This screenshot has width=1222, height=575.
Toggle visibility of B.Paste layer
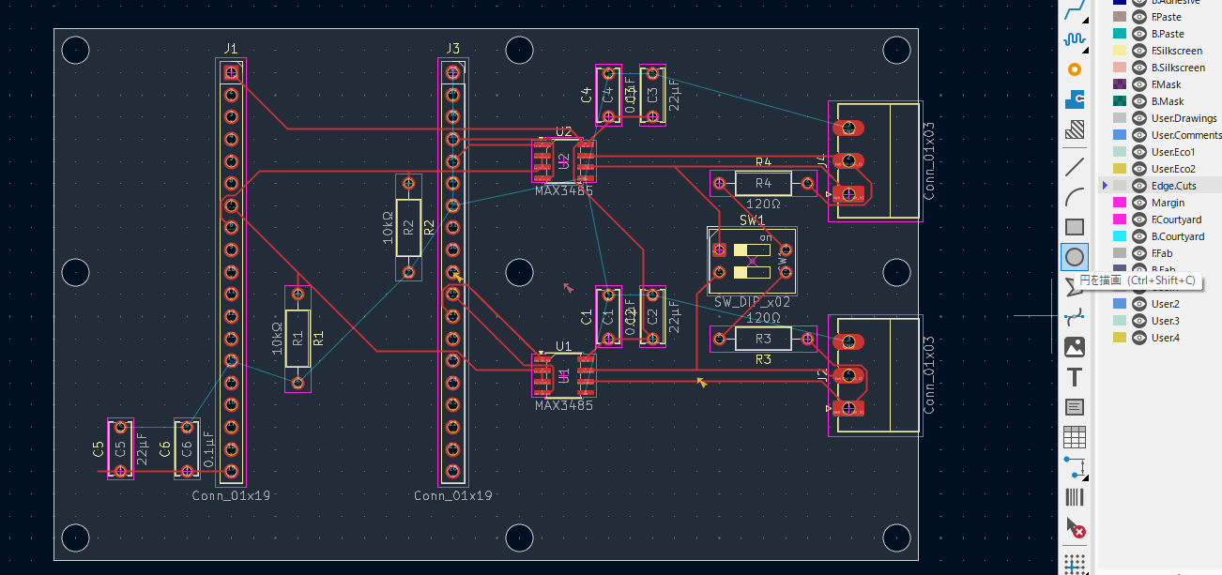(1139, 34)
